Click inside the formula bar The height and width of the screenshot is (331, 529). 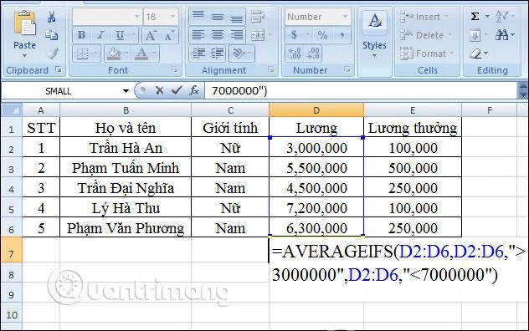point(360,90)
